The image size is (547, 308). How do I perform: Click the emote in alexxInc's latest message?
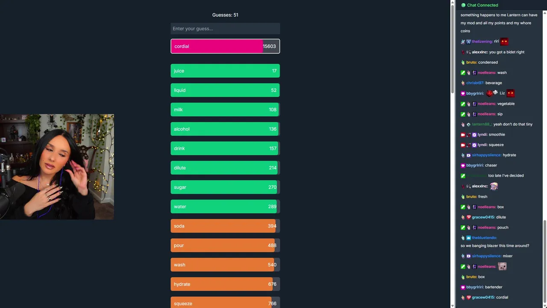pos(494,186)
